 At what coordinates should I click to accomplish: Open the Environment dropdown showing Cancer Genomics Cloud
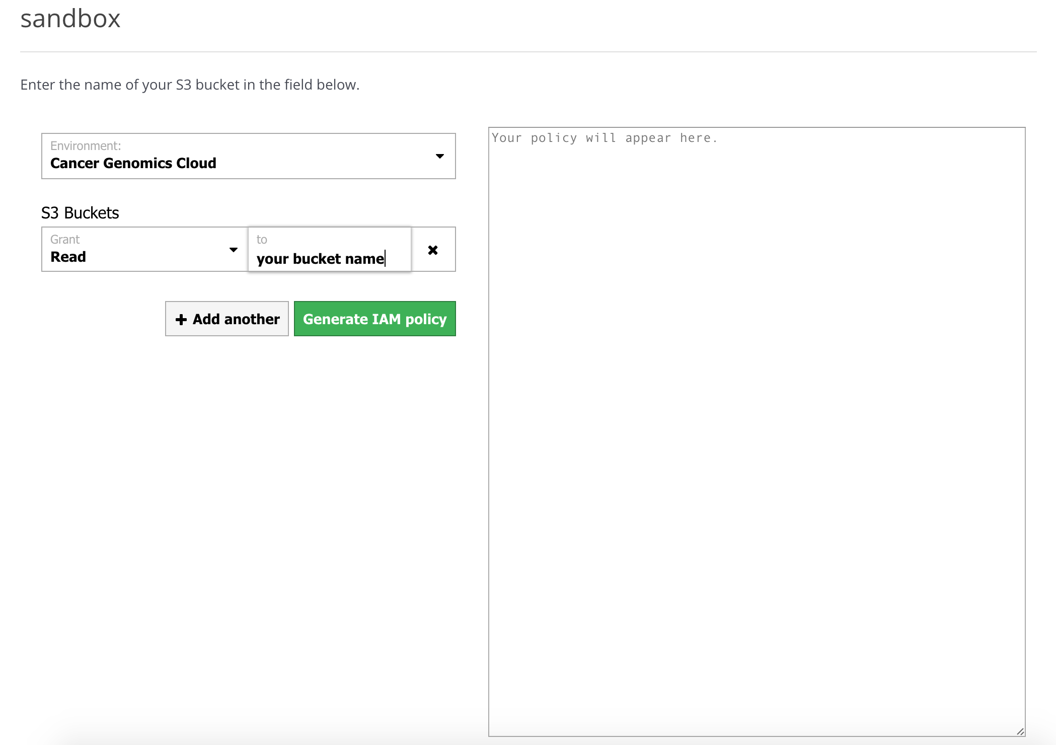point(249,156)
